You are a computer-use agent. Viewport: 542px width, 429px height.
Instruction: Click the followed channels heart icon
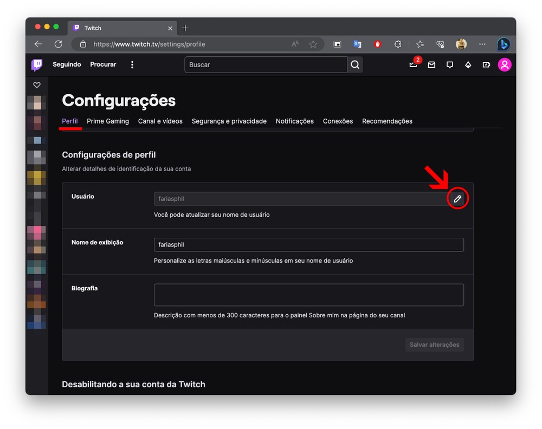(x=37, y=85)
